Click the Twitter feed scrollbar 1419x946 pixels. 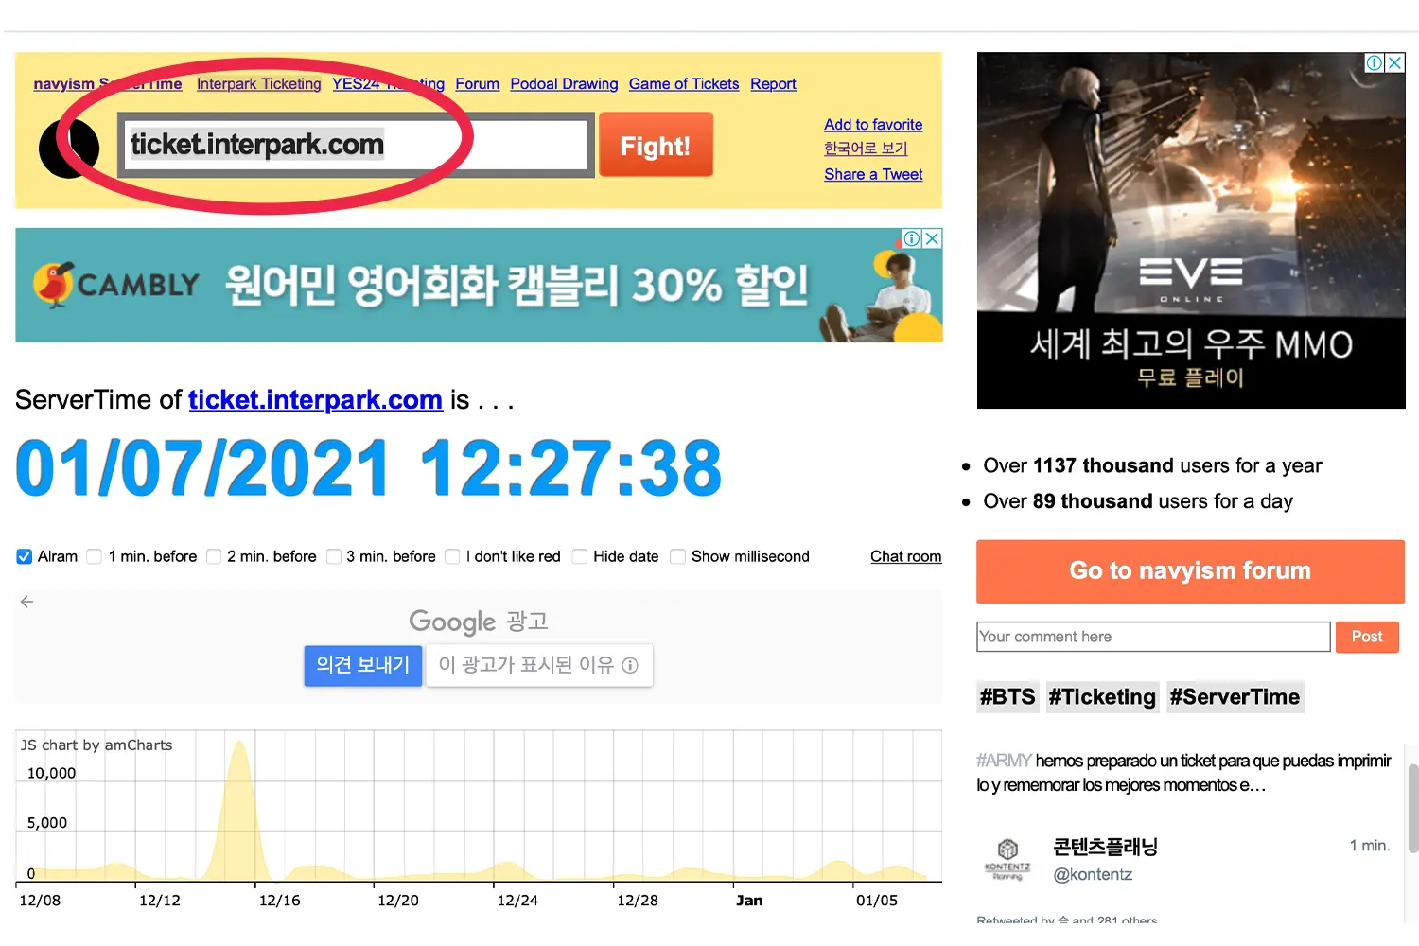pos(1412,809)
